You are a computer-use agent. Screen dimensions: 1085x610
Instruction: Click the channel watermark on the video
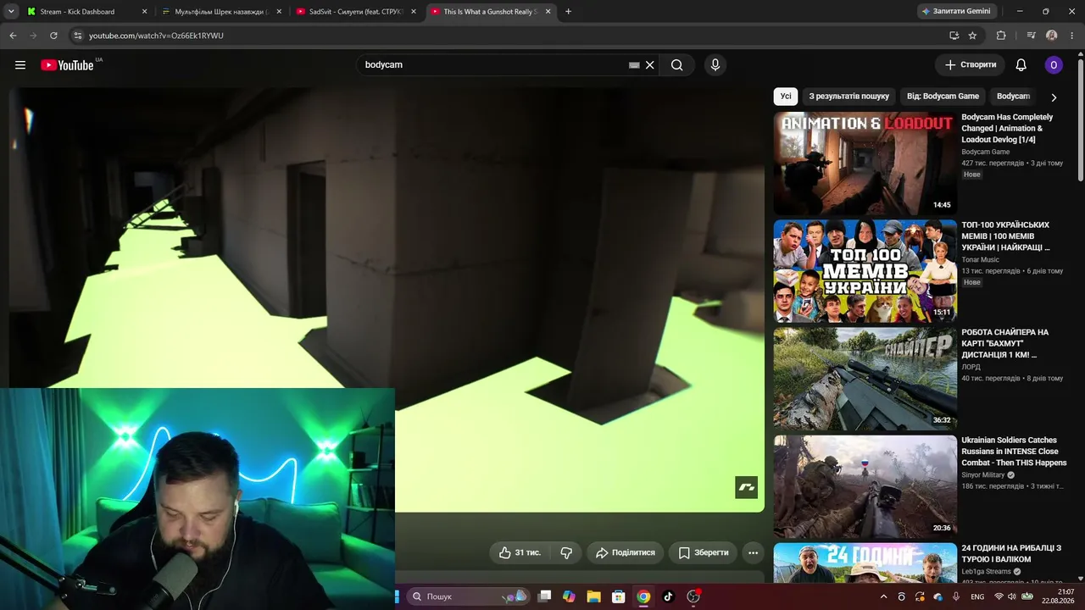[746, 487]
